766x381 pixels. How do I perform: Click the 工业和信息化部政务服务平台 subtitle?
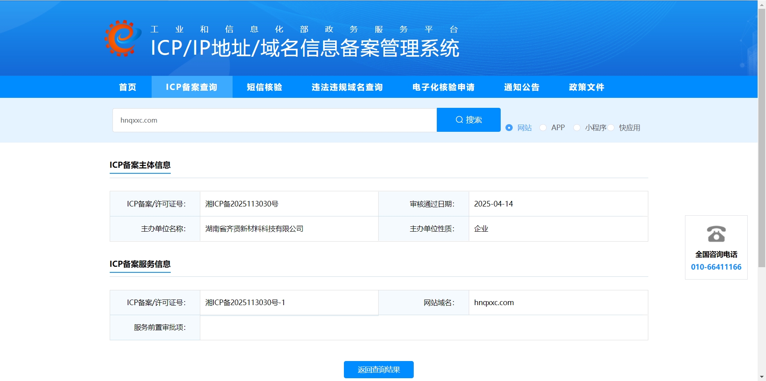coord(304,29)
